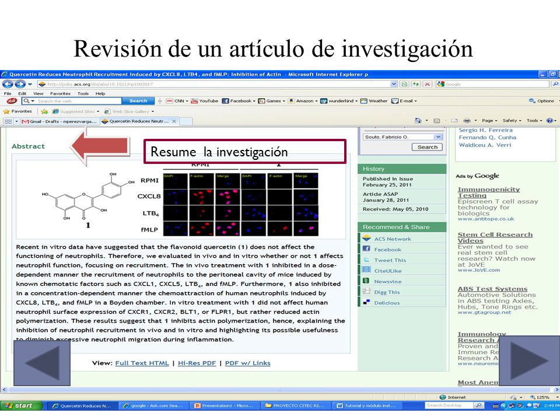Screen dimensions: 560x420
Task: Click the Search button under author dropdown
Action: pyautogui.click(x=427, y=147)
